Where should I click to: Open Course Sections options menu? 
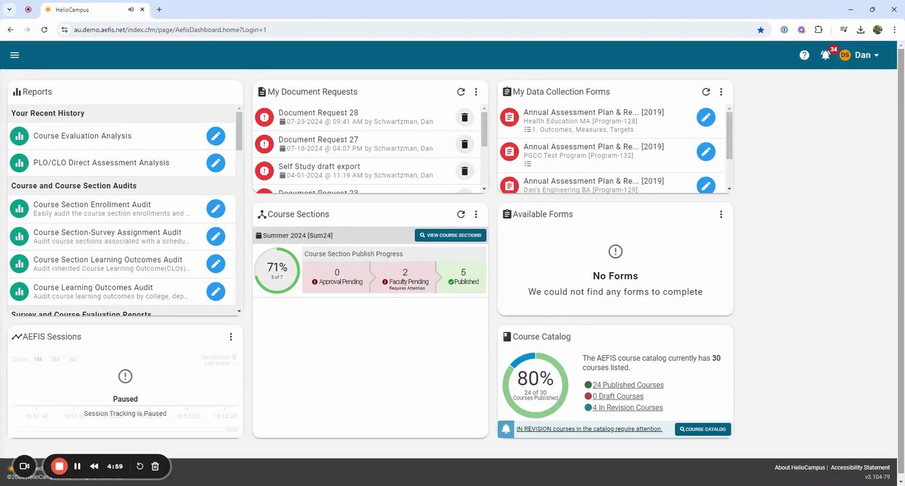[476, 214]
